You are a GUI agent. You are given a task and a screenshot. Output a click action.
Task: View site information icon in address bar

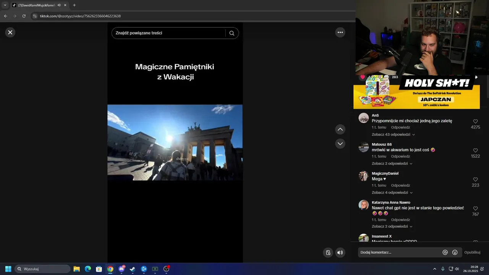point(35,16)
